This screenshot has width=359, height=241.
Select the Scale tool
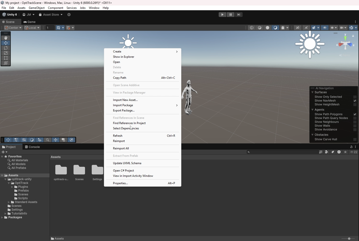point(6,53)
